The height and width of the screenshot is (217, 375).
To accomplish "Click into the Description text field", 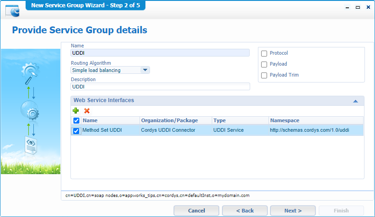I will (160, 87).
